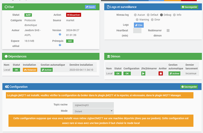Click the Dépendances gear icon

[x=6, y=56]
